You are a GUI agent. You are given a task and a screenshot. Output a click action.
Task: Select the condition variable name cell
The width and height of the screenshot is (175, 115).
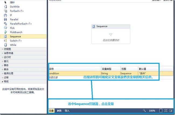[75, 73]
